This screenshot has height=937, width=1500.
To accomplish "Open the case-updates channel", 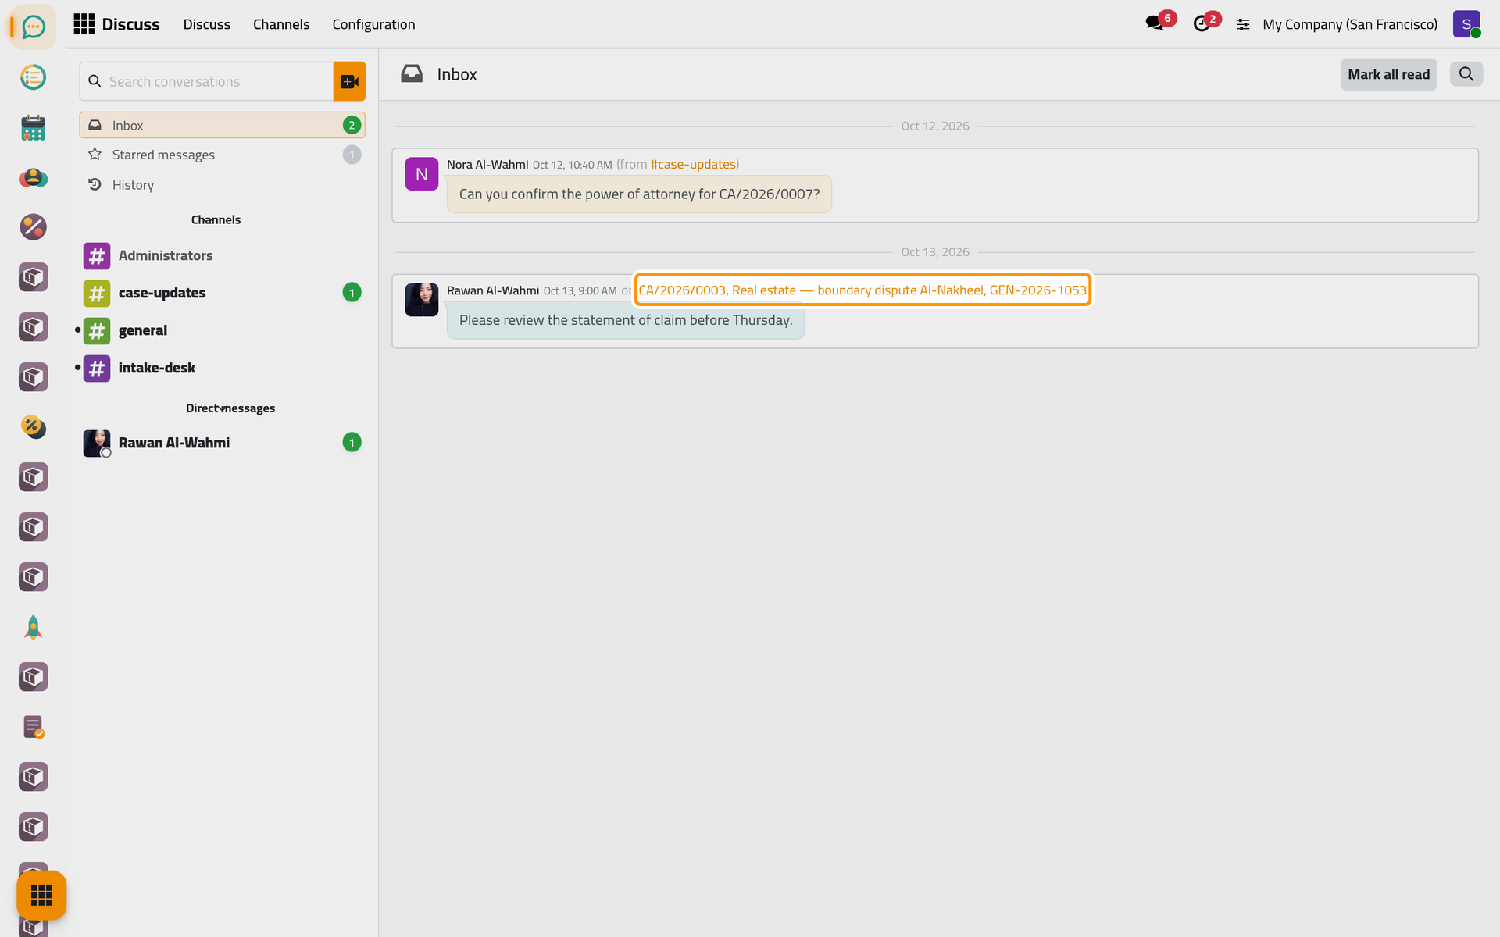I will pos(222,293).
